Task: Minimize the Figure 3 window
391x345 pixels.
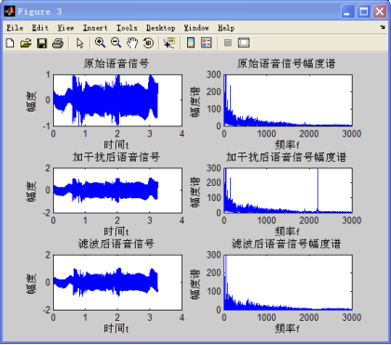Action: [x=347, y=12]
